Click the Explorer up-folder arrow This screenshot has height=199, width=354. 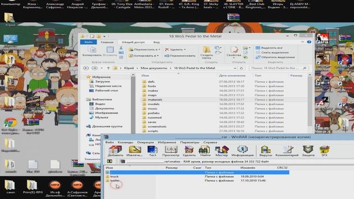tap(108, 68)
